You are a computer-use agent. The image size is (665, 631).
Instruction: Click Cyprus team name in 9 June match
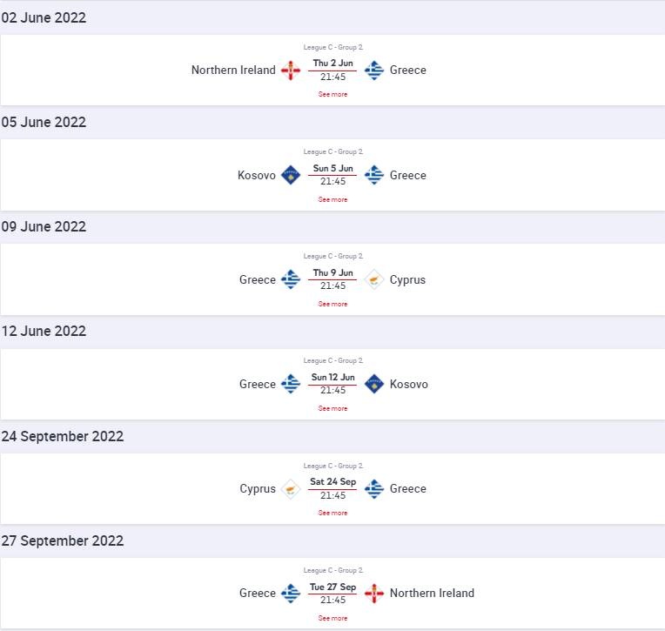pyautogui.click(x=407, y=279)
